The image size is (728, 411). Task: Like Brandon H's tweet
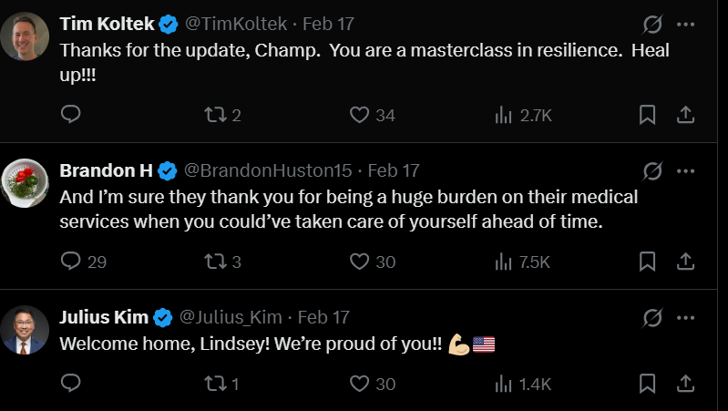pyautogui.click(x=373, y=262)
